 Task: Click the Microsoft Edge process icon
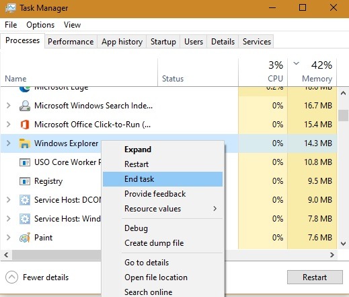24,89
